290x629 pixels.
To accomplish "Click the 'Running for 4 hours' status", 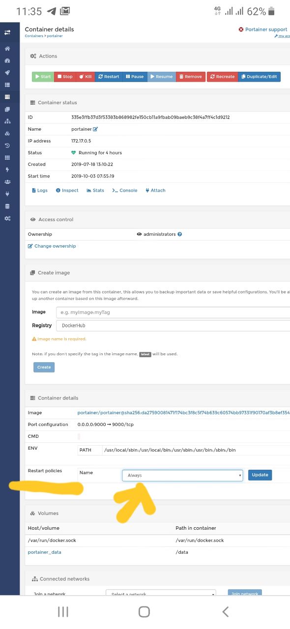I will coord(100,153).
